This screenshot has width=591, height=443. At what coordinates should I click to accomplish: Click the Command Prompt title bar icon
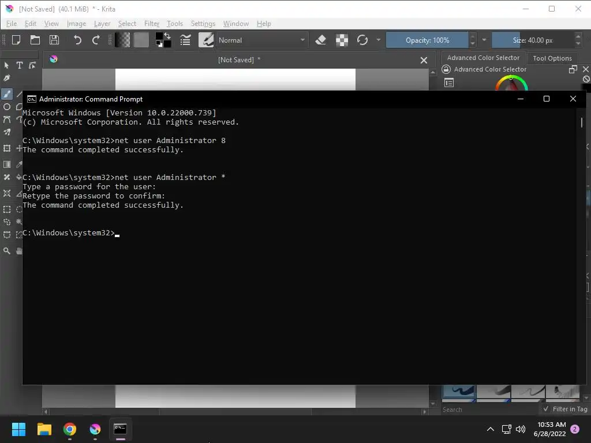[x=32, y=99]
